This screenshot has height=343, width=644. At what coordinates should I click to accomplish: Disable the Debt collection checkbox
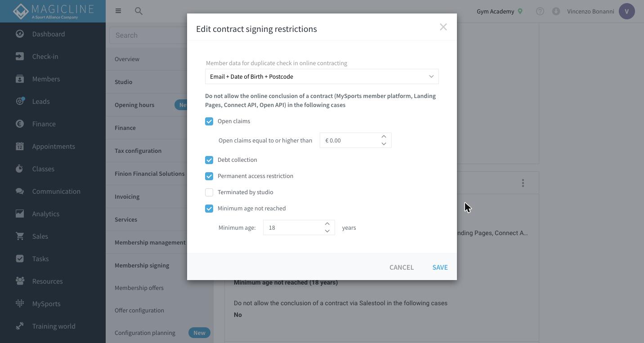tap(209, 160)
